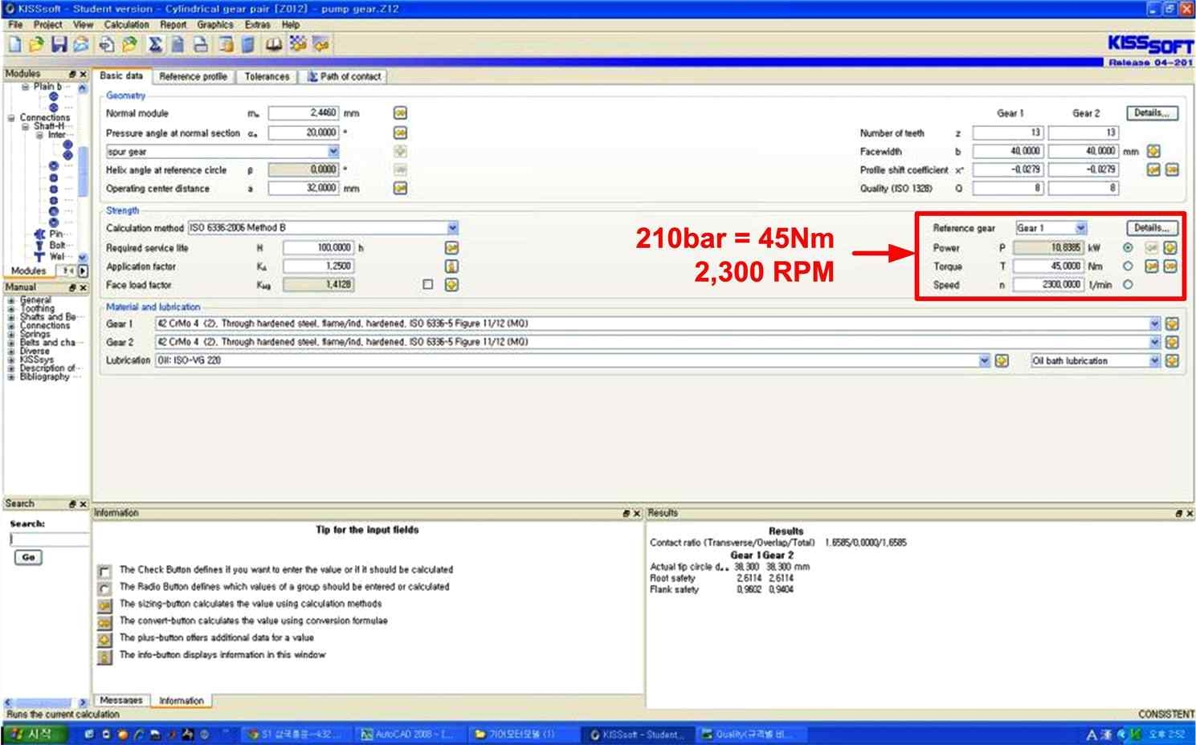Screen dimensions: 1196x745
Task: Open the spur gear type dropdown
Action: point(333,152)
